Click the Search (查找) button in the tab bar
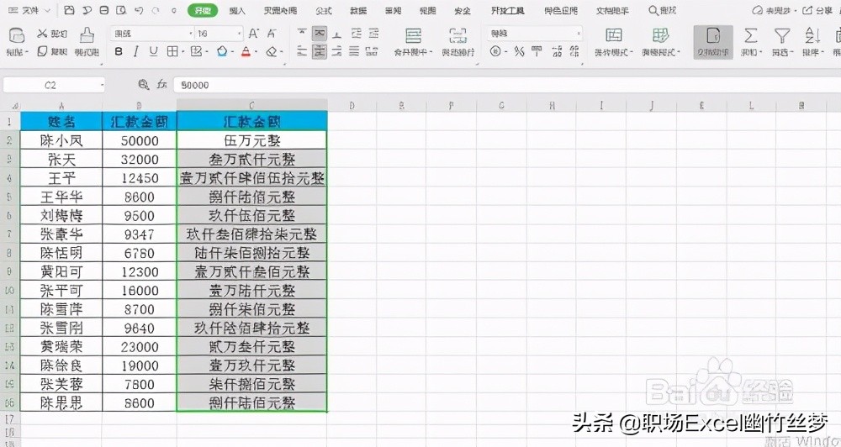The width and height of the screenshot is (841, 447). coord(663,10)
